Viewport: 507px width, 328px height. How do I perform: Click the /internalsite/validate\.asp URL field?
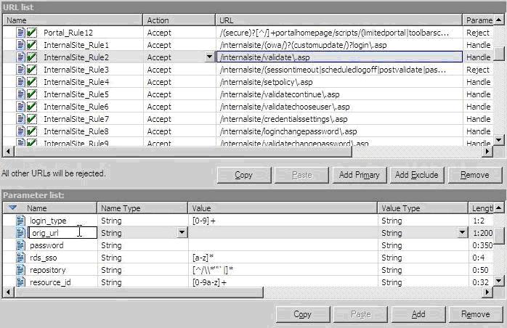point(339,57)
